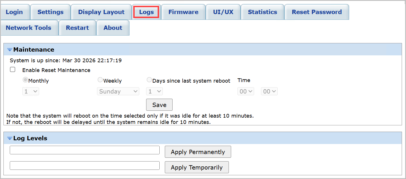This screenshot has width=406, height=179.
Task: Select the Reset Password tab
Action: point(317,12)
